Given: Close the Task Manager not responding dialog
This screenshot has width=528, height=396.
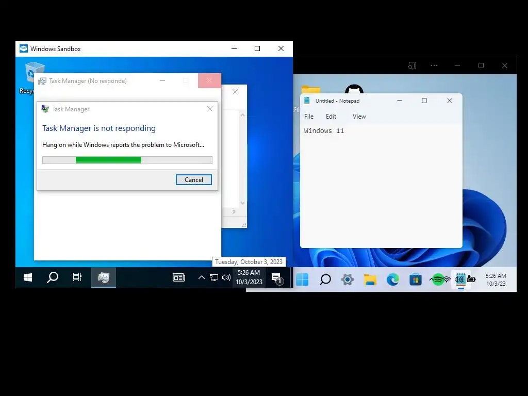Looking at the screenshot, I should tap(210, 109).
